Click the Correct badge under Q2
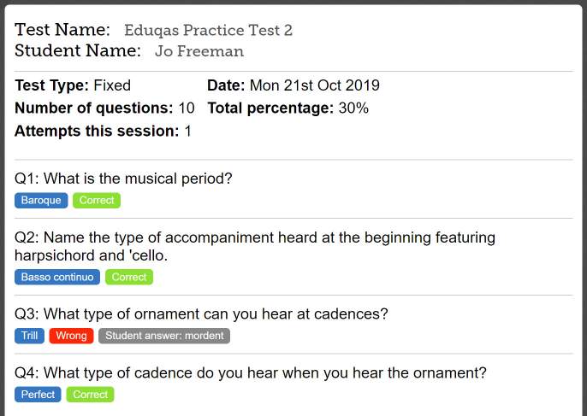Screen dimensions: 587x416 tap(129, 277)
